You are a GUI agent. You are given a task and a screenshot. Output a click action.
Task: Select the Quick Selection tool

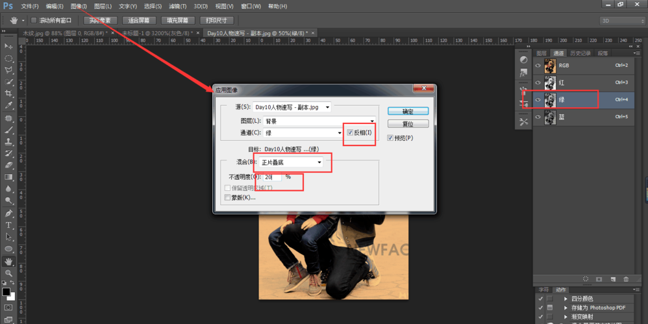click(x=8, y=82)
